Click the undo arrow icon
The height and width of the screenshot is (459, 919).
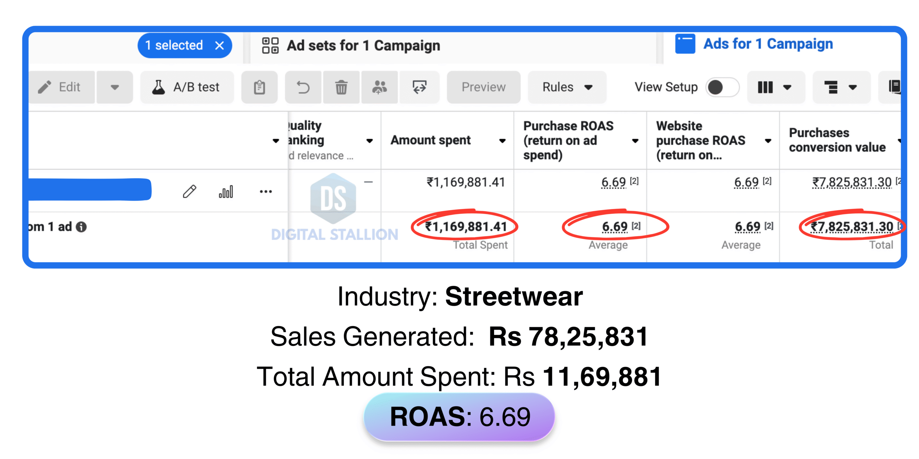(303, 87)
